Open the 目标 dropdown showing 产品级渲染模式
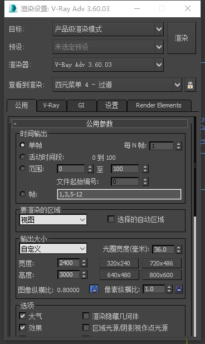Image resolution: width=205 pixels, height=344 pixels. [108, 29]
